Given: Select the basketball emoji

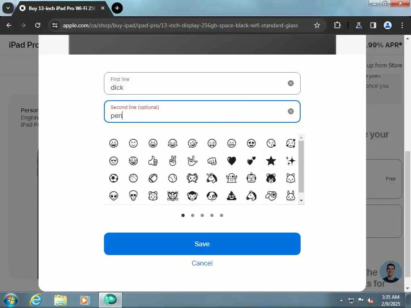Looking at the screenshot, I should tap(133, 178).
